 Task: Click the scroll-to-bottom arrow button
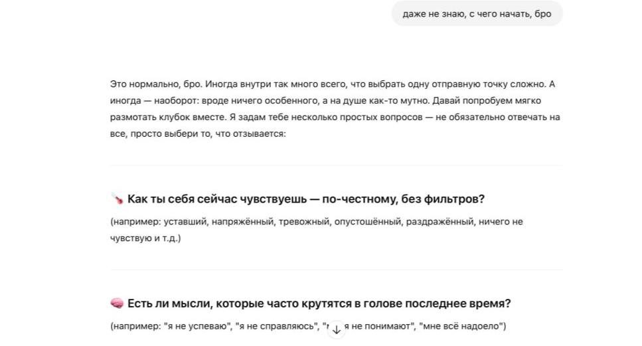coord(336,329)
